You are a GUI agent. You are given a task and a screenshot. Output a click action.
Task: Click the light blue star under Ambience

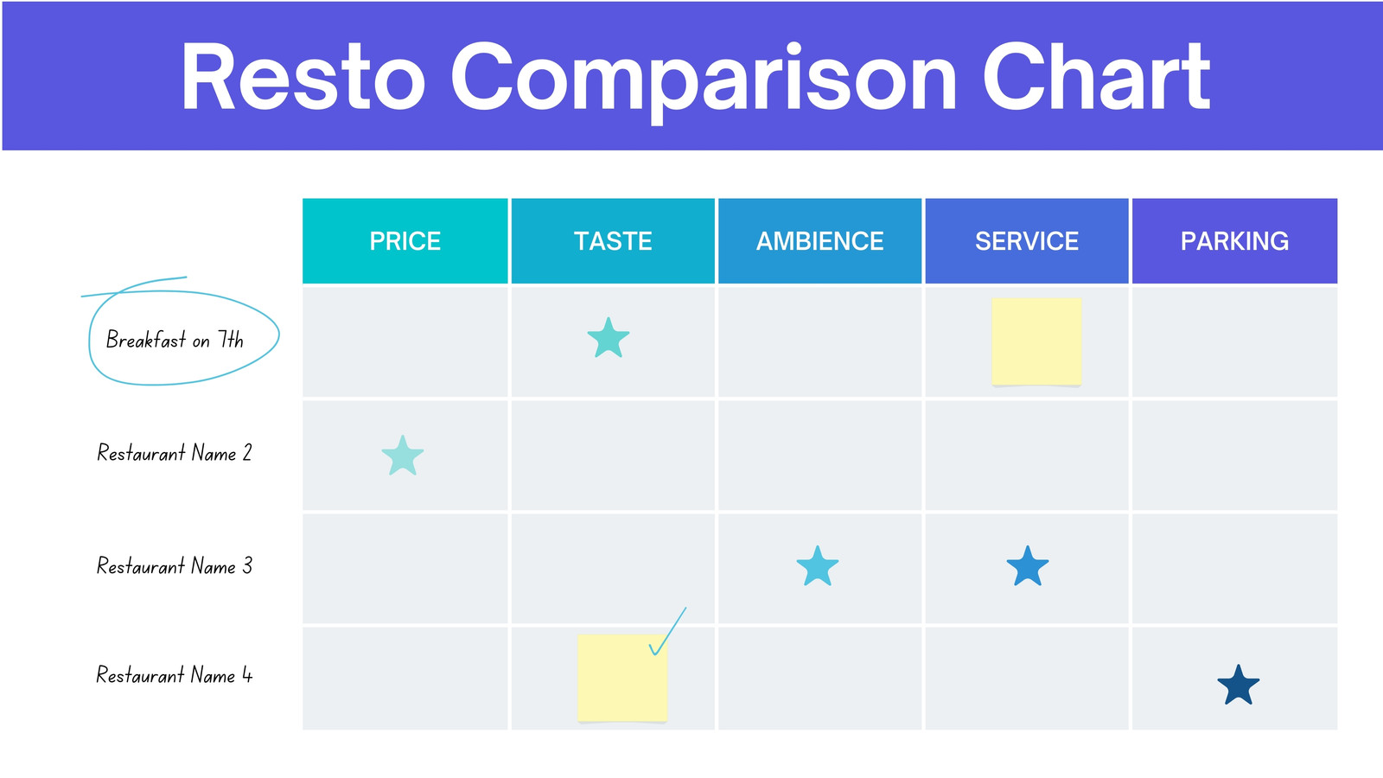pos(818,566)
